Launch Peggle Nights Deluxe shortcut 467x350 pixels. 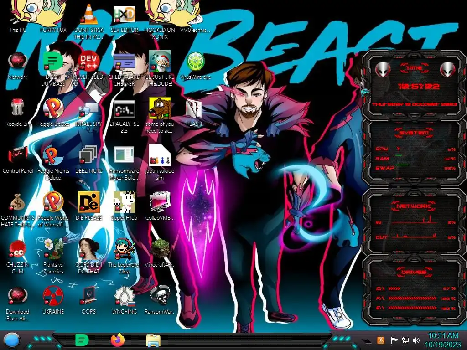tap(53, 155)
